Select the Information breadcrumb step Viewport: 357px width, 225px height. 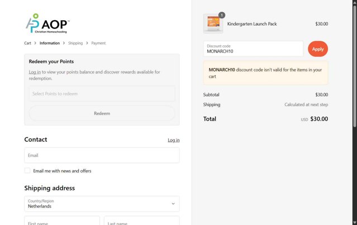coord(50,43)
